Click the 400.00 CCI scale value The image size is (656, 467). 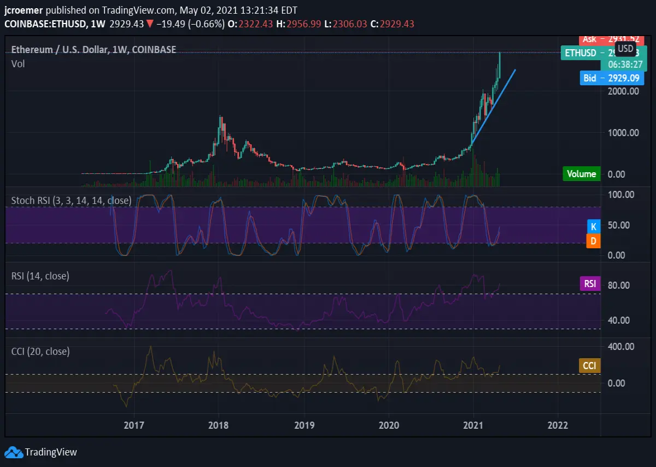(621, 347)
